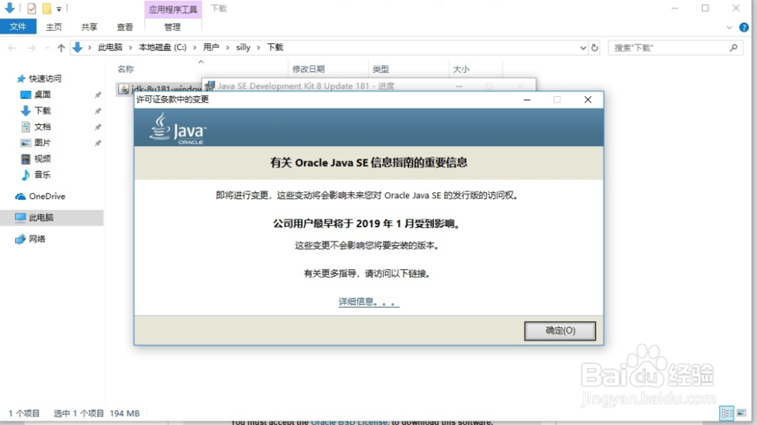Open recent locations dropdown arrow
The image size is (757, 425).
point(47,48)
